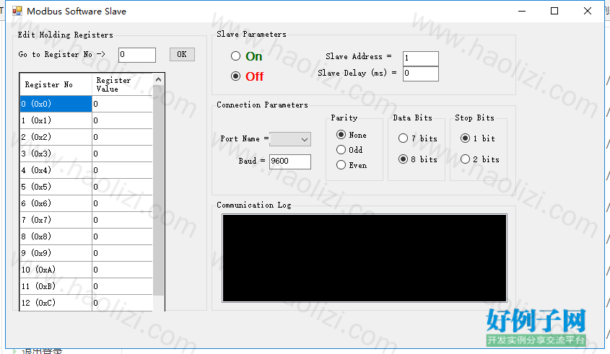
Task: Click the Register No column header
Action: click(x=56, y=84)
